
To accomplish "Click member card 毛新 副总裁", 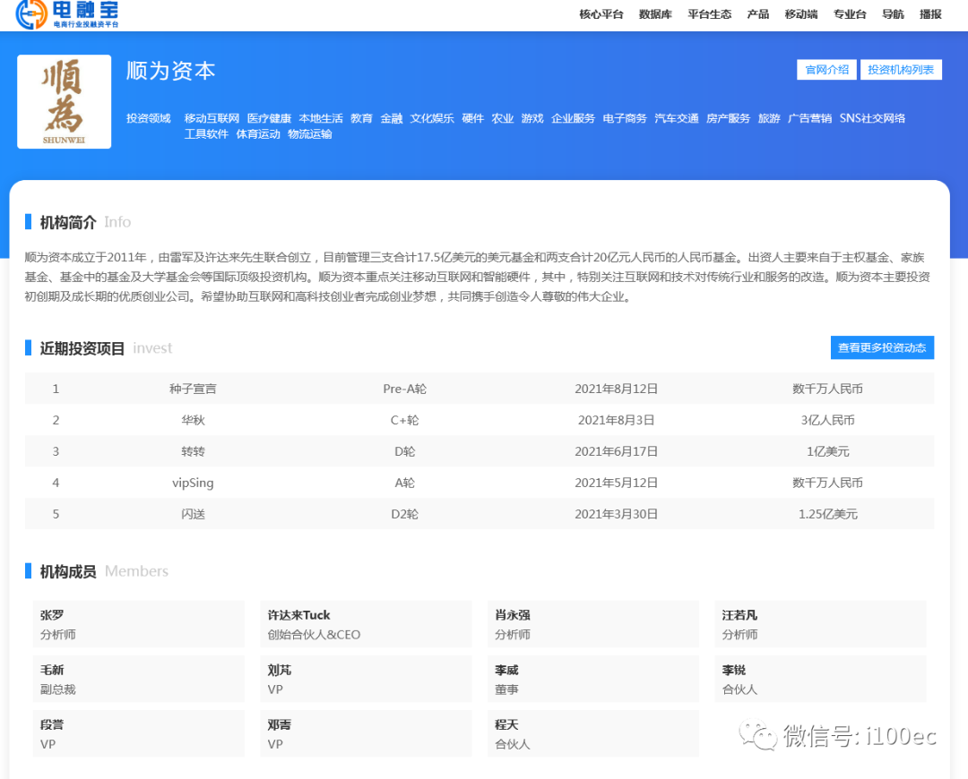I will [x=138, y=678].
